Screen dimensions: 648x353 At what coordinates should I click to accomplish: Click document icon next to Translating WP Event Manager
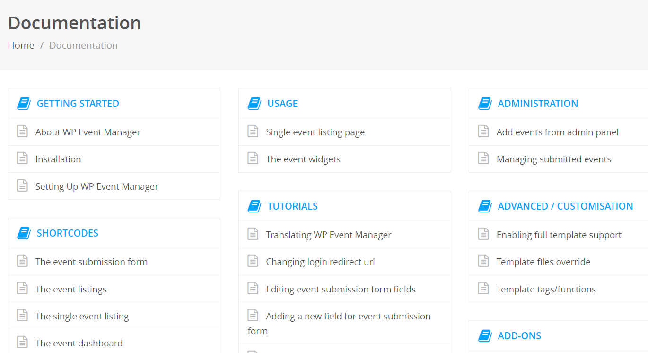(253, 234)
